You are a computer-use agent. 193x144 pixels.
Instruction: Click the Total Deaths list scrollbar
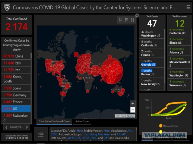165,56
